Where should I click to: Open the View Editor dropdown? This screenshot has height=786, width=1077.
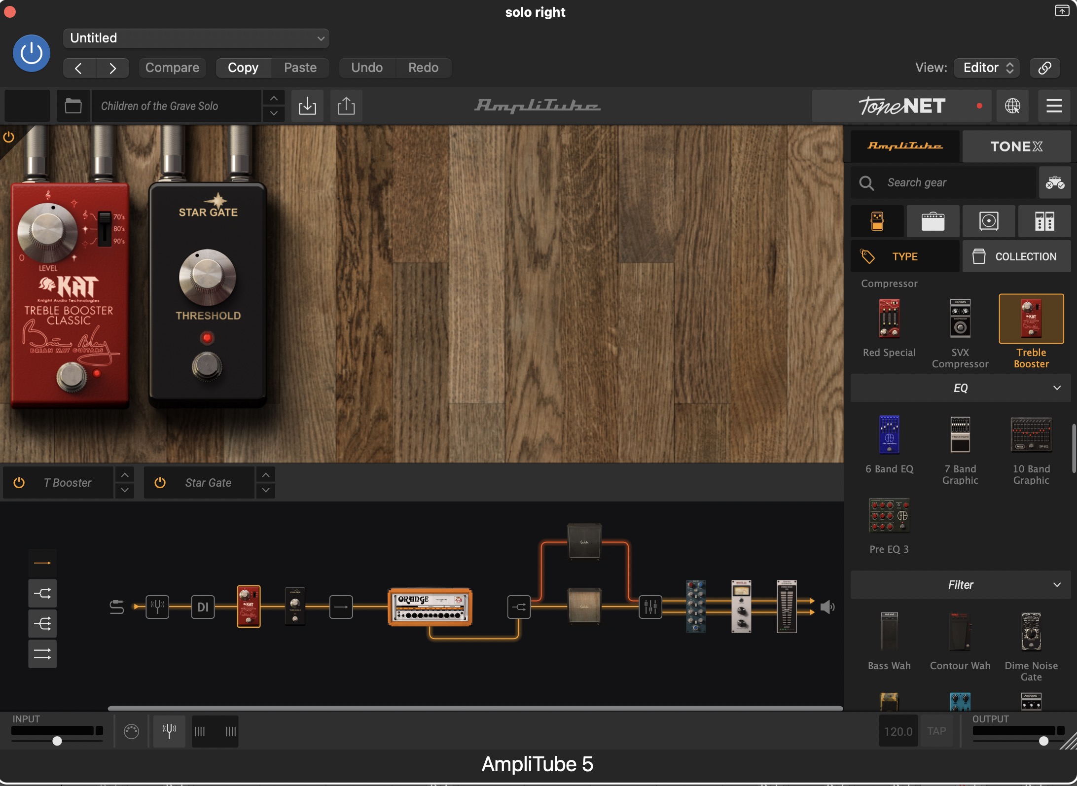986,68
